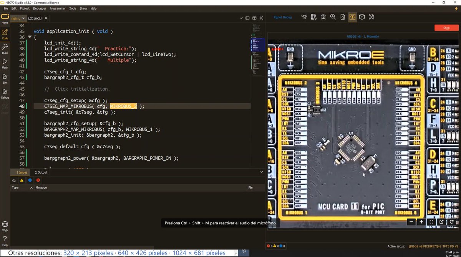Open the Edit menu
The height and width of the screenshot is (257, 461).
point(14,8)
